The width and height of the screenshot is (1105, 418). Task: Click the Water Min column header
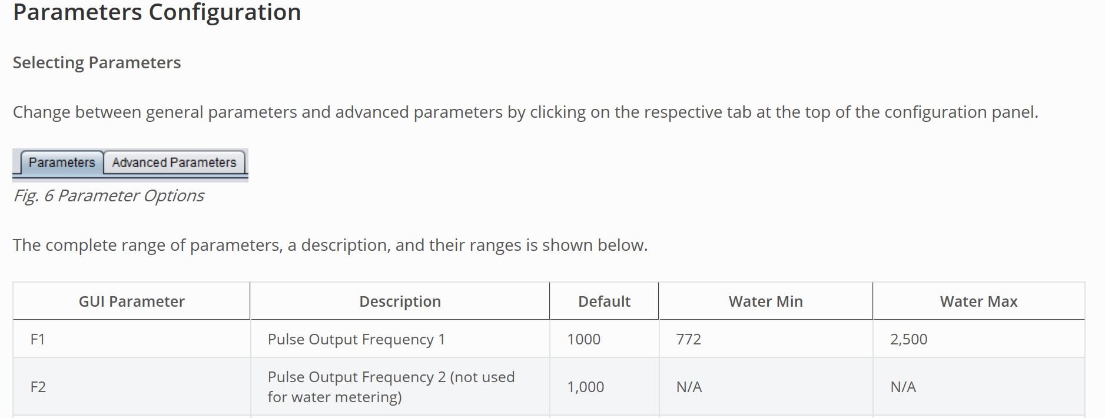(x=765, y=301)
